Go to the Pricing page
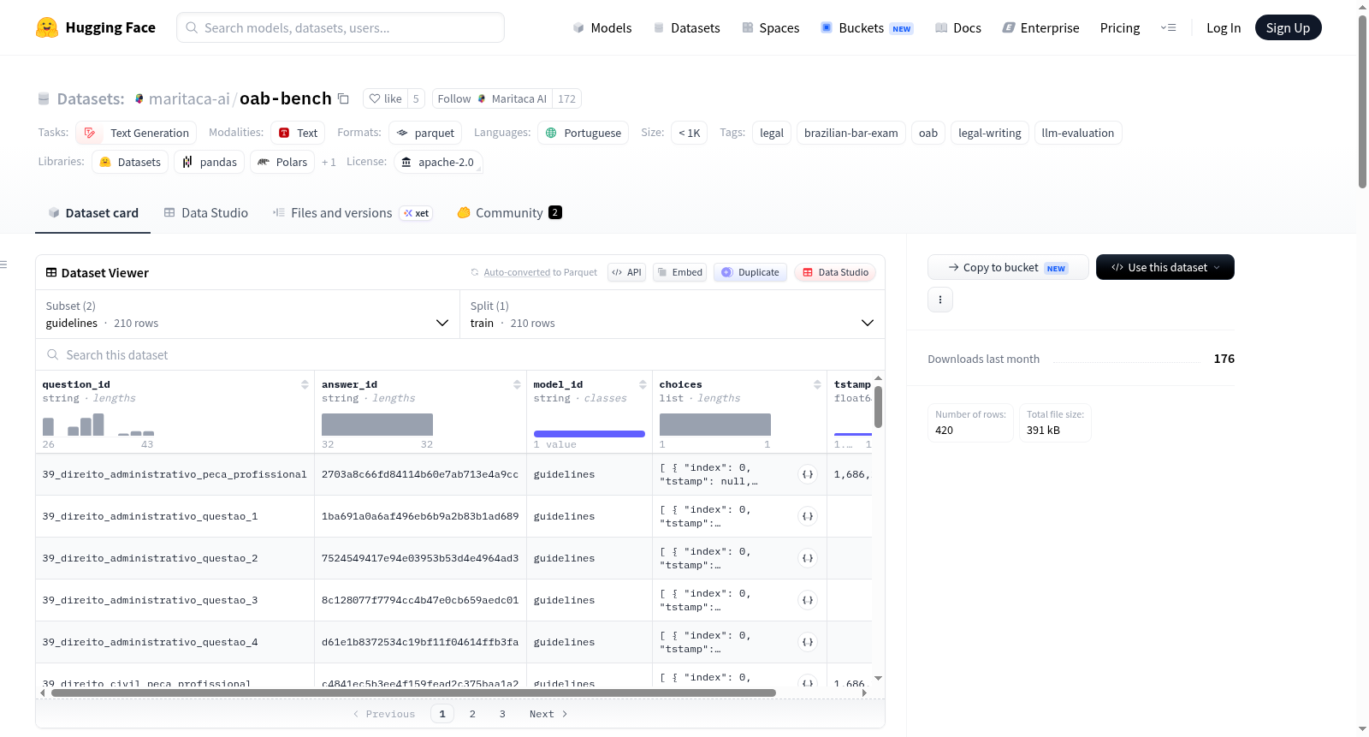The height and width of the screenshot is (737, 1369). (1120, 27)
